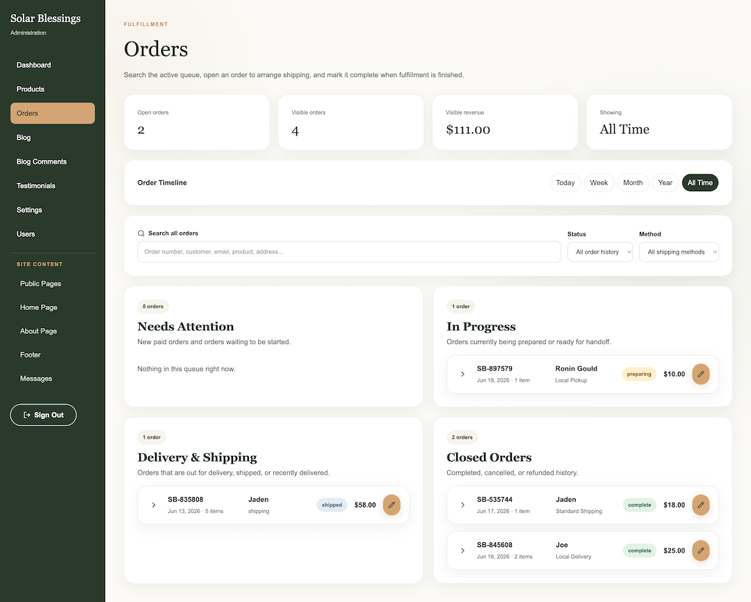Click the Solar Blessings brand title
This screenshot has height=602, width=751.
point(45,18)
